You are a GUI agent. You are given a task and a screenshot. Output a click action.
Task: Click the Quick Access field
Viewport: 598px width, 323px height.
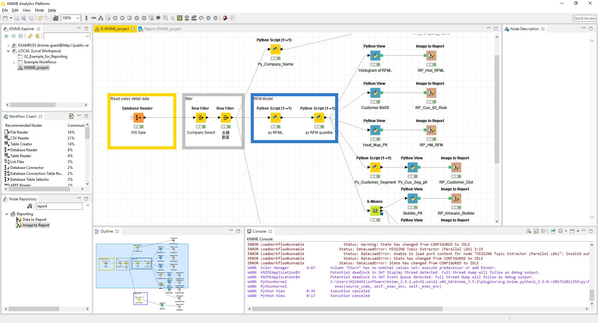[x=584, y=18]
